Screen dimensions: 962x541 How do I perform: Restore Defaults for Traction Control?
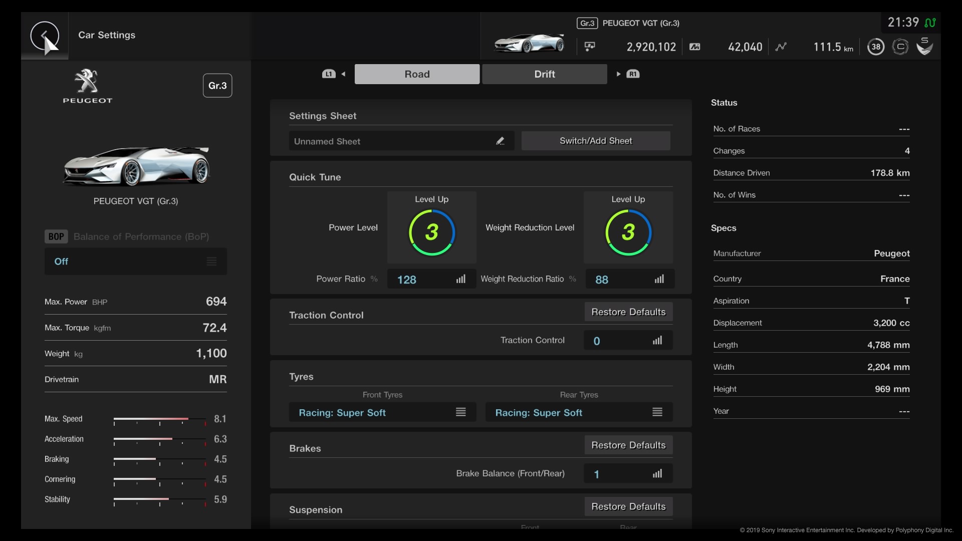coord(628,312)
